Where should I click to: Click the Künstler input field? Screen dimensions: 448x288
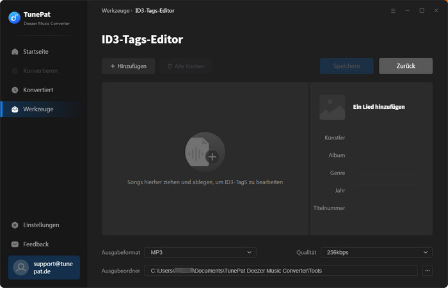[388, 138]
